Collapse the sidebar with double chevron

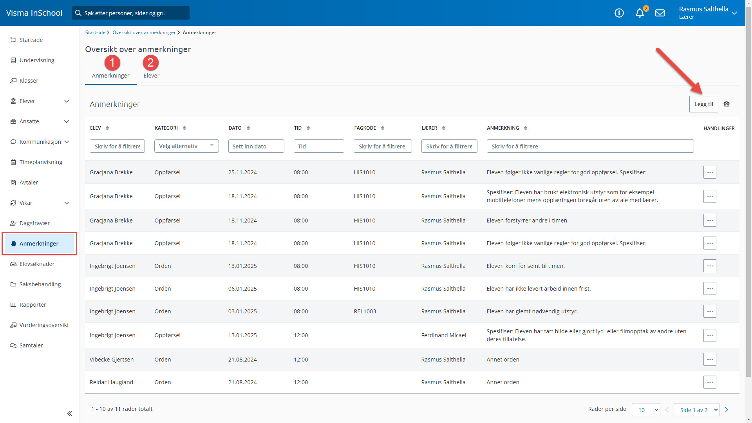pos(70,414)
